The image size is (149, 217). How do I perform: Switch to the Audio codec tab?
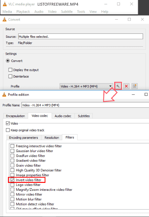(63, 116)
